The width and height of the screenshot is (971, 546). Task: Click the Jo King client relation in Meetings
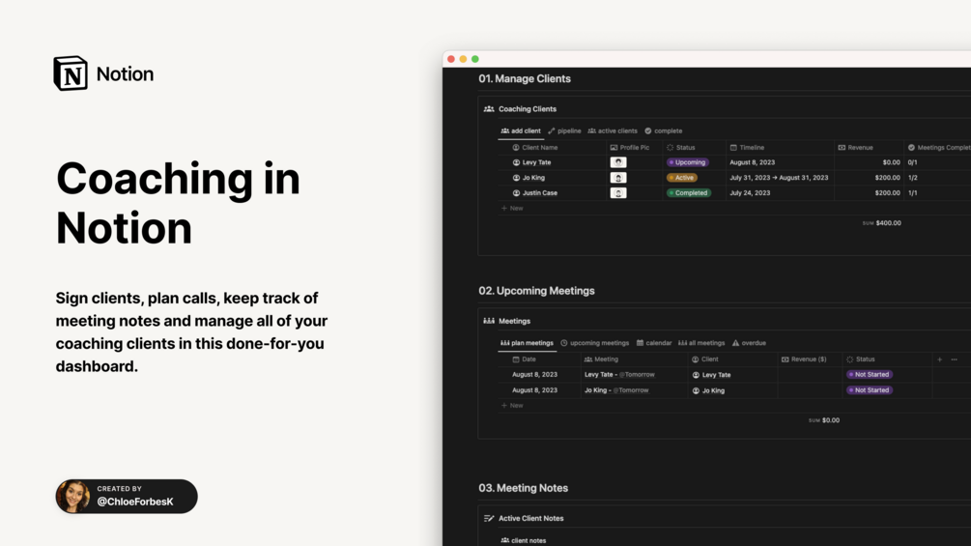coord(708,390)
